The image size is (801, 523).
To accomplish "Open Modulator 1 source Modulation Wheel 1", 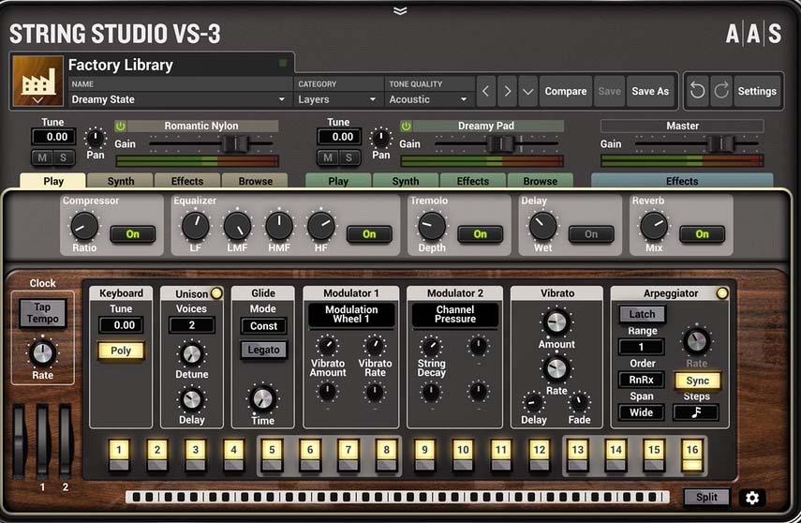I will pos(351,314).
